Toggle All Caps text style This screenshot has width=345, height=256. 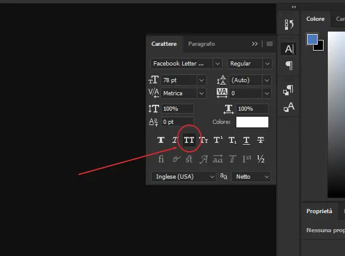[189, 140]
